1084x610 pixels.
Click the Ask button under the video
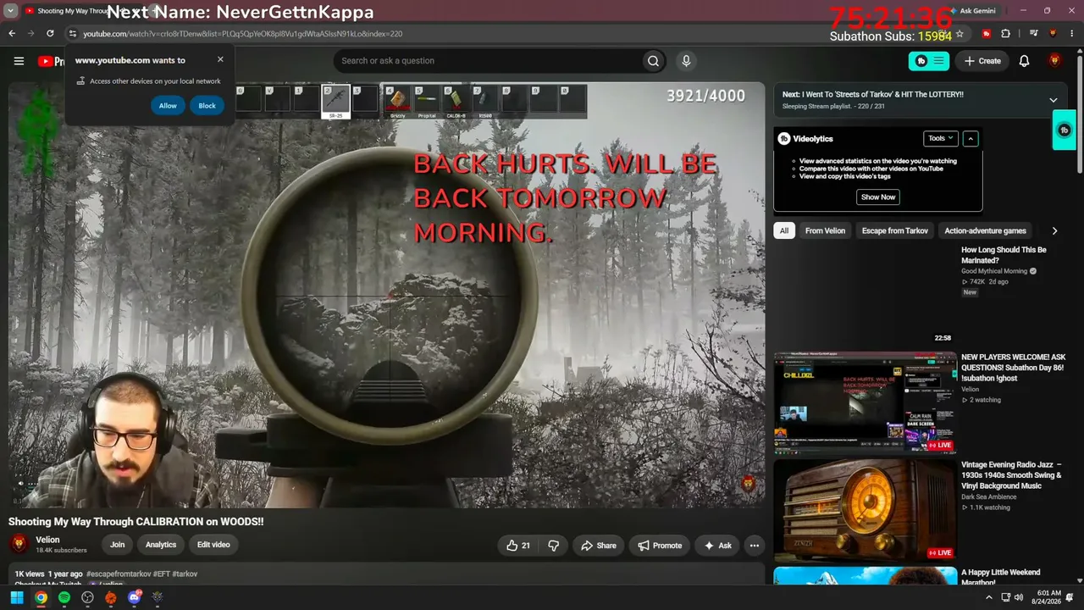pos(717,546)
